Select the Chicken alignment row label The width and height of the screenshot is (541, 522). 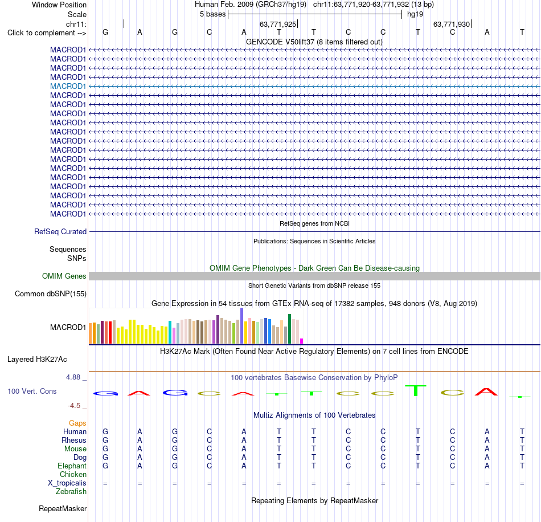73,475
